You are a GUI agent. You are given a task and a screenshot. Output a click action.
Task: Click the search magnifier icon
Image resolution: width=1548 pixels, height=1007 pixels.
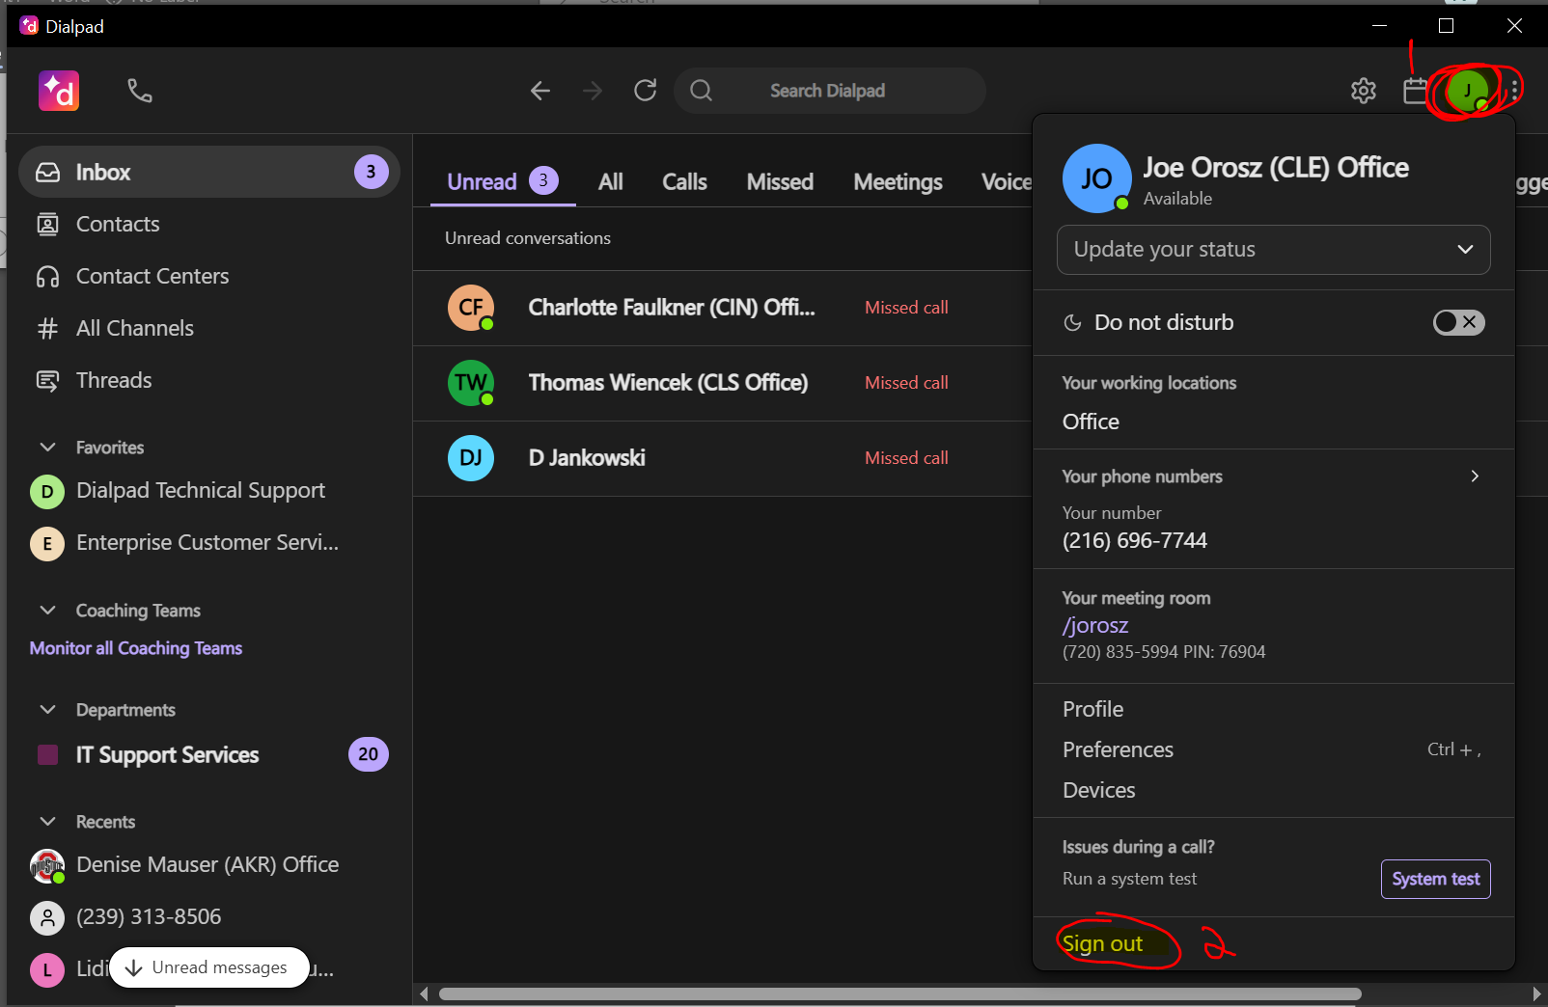701,90
